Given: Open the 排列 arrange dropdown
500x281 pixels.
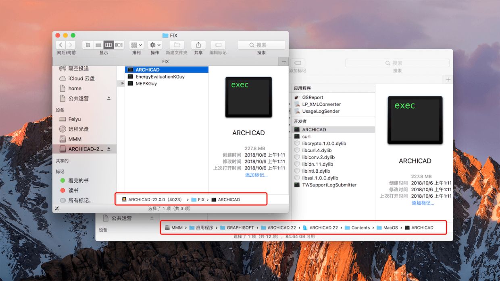Looking at the screenshot, I should [137, 45].
